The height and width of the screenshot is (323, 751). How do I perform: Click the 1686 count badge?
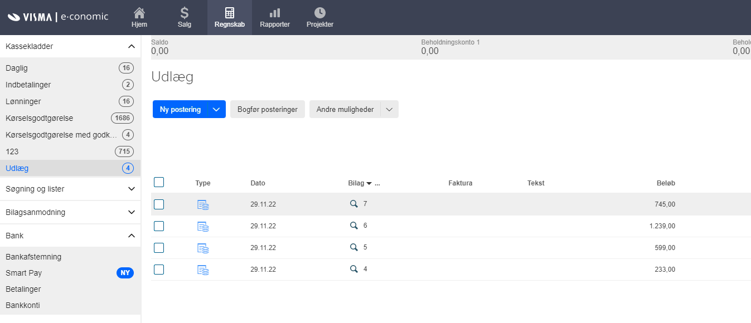click(x=123, y=118)
